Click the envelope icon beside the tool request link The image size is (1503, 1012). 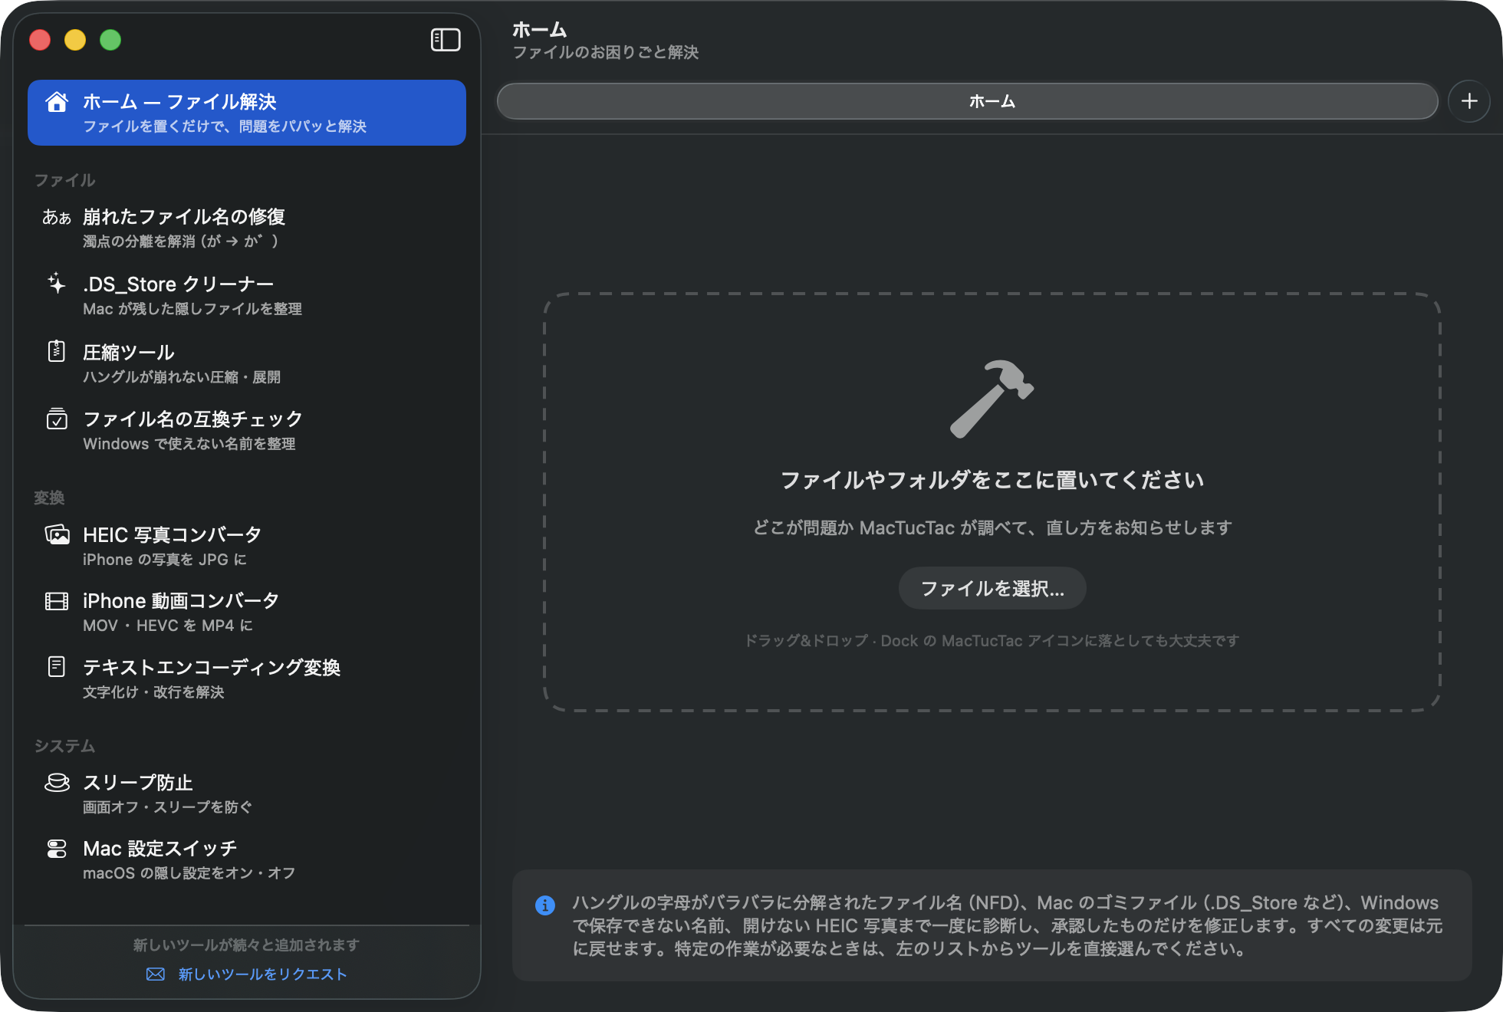(156, 974)
